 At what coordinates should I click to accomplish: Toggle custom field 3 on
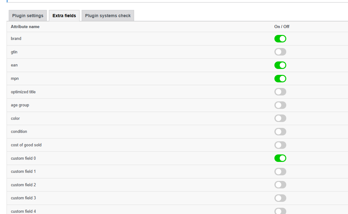click(280, 198)
